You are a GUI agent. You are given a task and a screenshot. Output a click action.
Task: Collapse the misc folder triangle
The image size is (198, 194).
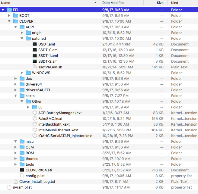pyautogui.click(x=15, y=142)
